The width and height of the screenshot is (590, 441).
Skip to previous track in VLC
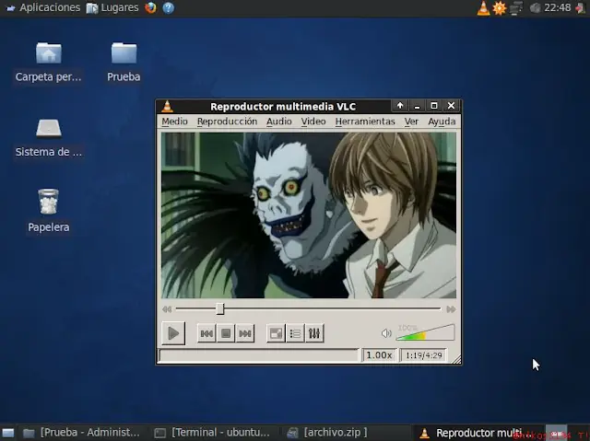(x=206, y=333)
